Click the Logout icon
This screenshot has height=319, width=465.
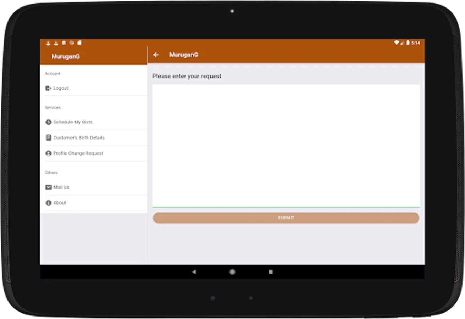click(x=48, y=88)
